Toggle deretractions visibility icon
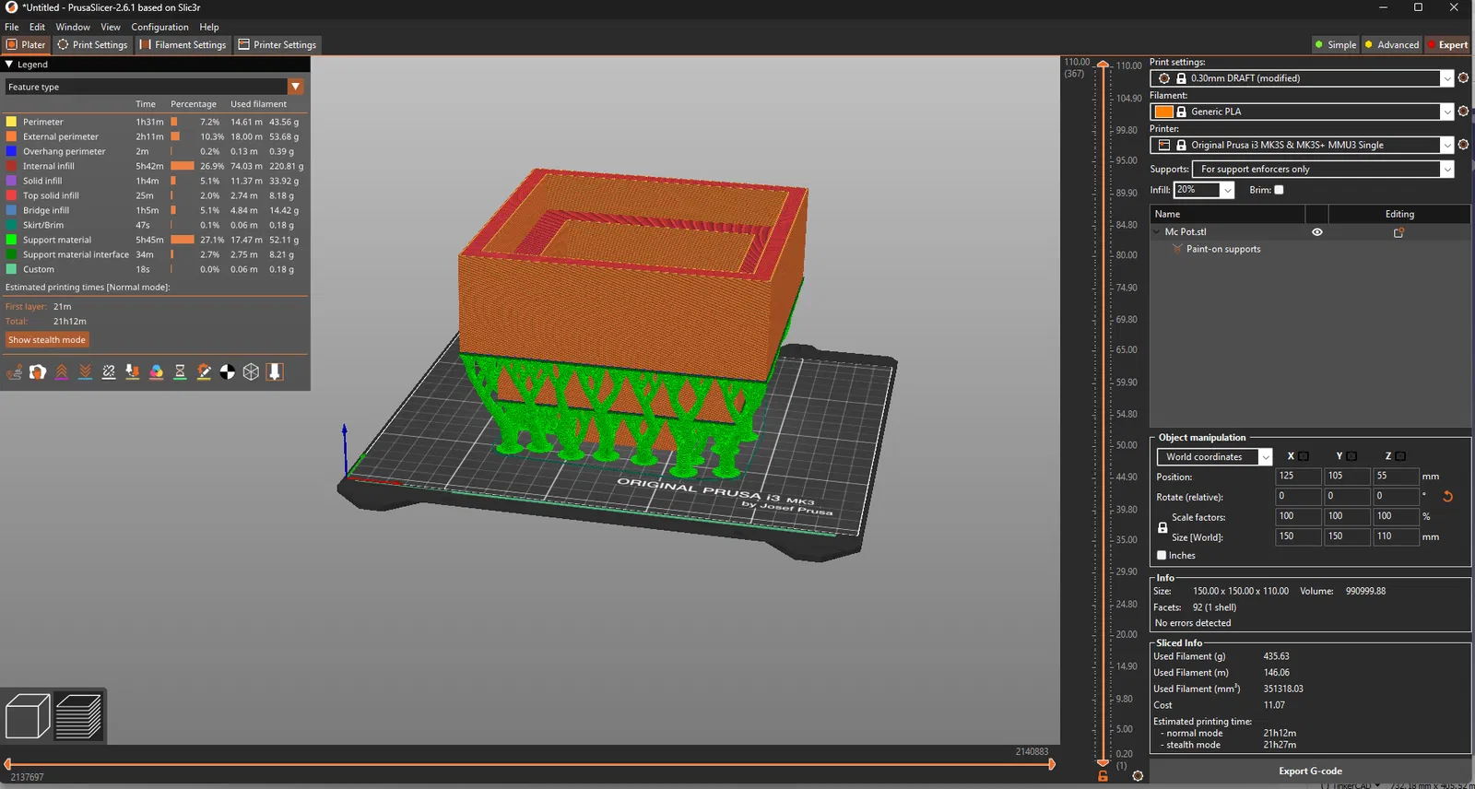1475x789 pixels. click(85, 371)
